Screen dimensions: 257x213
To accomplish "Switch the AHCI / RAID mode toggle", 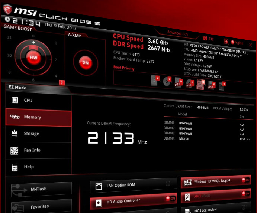I will pyautogui.click(x=245, y=194).
